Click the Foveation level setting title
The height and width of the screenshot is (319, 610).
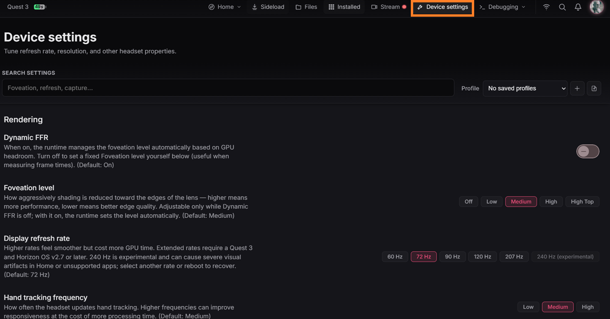29,188
